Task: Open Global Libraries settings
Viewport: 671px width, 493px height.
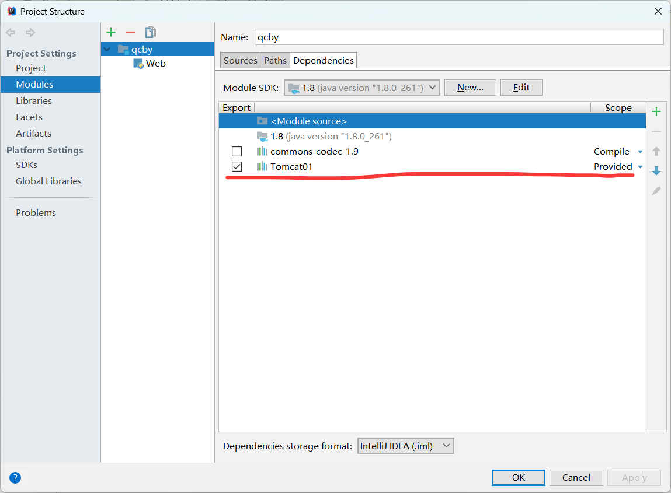Action: 48,181
